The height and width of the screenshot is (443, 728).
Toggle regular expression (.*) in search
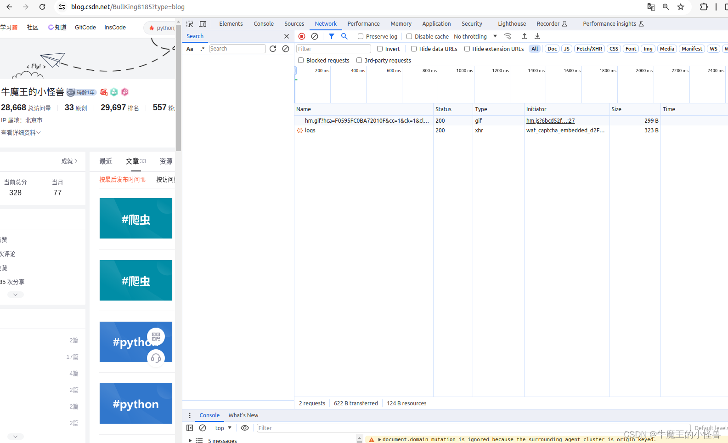(202, 49)
